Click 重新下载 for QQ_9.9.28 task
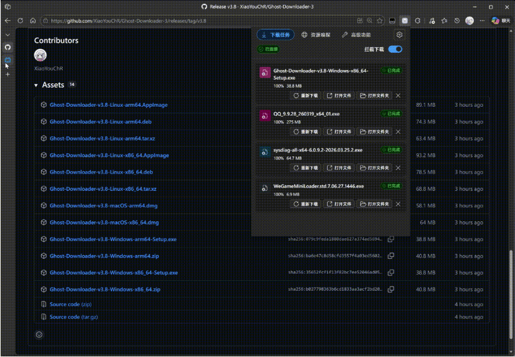 point(306,132)
